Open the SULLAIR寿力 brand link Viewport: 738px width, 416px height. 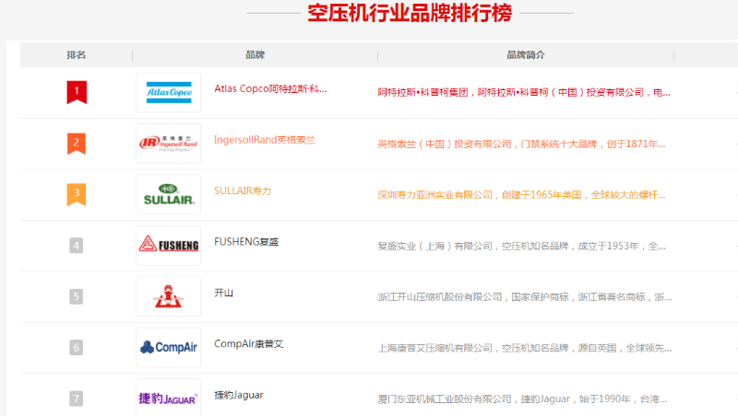click(243, 191)
